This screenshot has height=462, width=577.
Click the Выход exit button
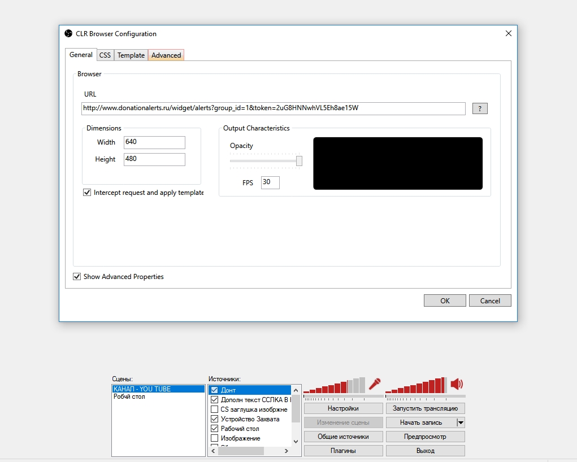pos(426,451)
